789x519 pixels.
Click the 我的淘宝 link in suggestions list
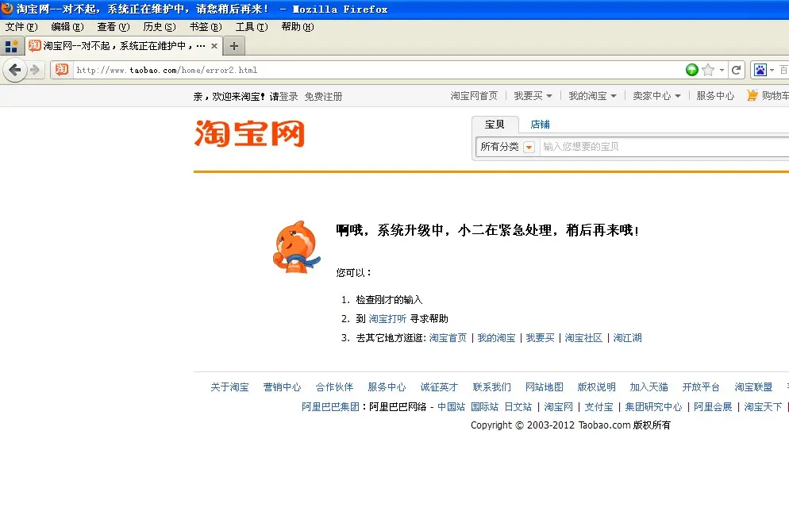click(496, 338)
